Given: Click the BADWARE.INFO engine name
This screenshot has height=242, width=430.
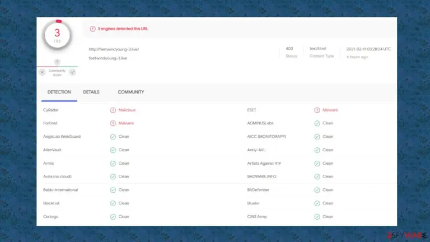Looking at the screenshot, I should click(261, 176).
